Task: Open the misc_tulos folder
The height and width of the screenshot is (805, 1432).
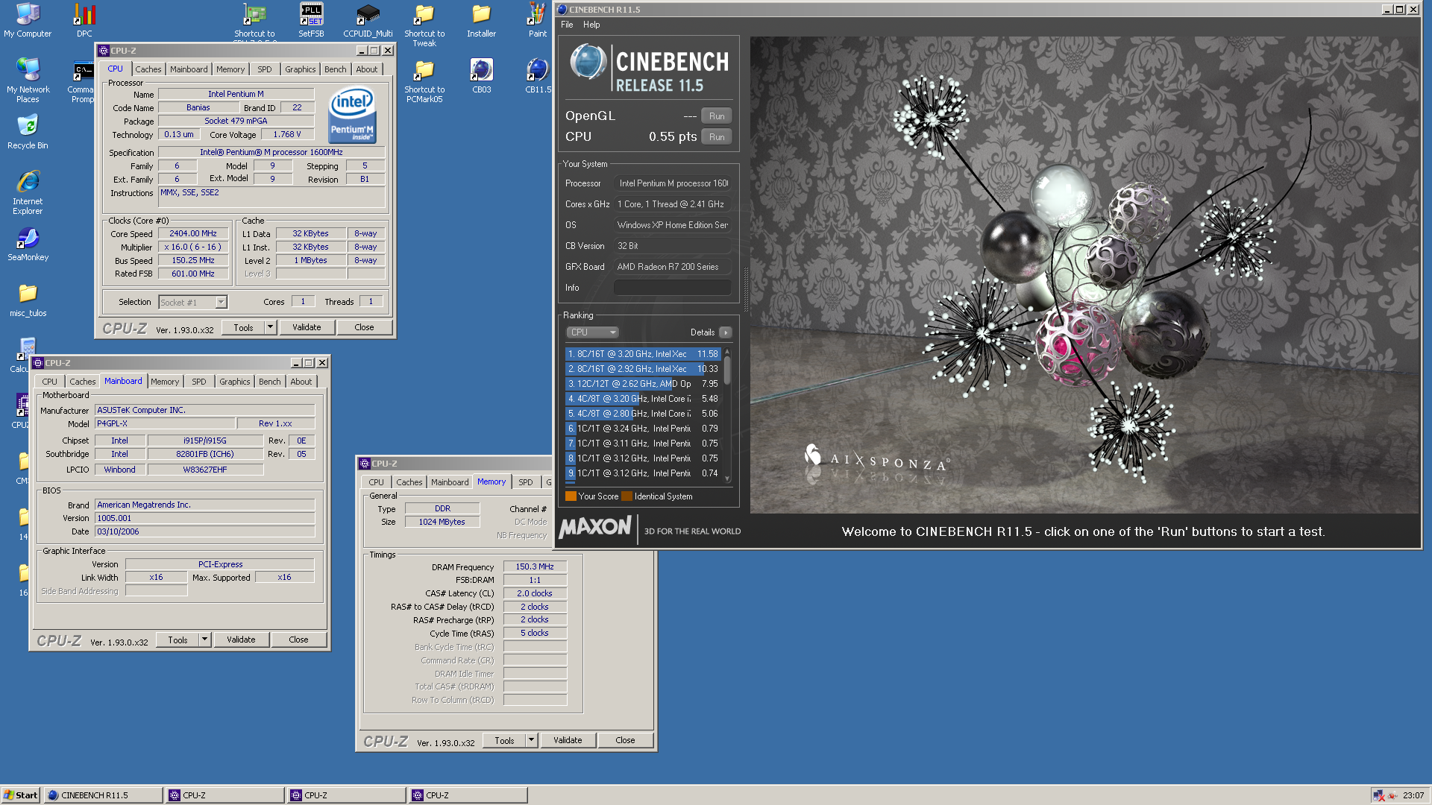Action: (x=28, y=300)
